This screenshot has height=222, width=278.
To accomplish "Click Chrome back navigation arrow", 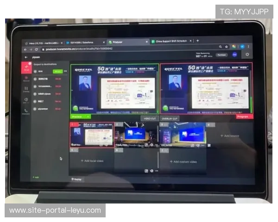I will click(25, 50).
